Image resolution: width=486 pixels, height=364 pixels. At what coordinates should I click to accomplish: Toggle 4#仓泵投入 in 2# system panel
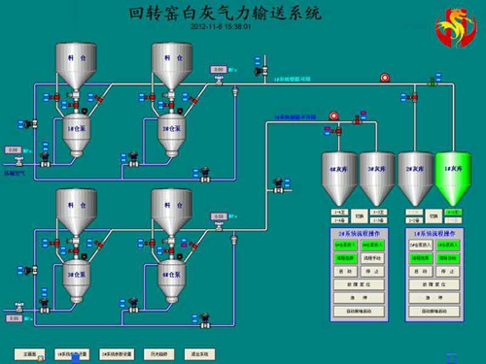(x=345, y=245)
